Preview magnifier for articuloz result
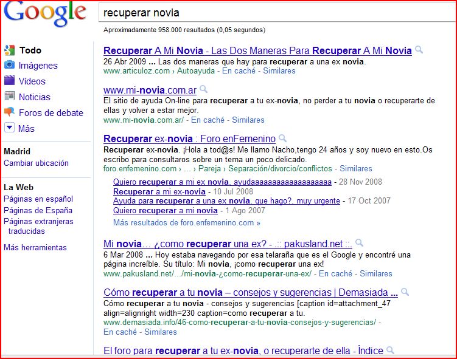Image resolution: width=457 pixels, height=359 pixels. coord(419,49)
